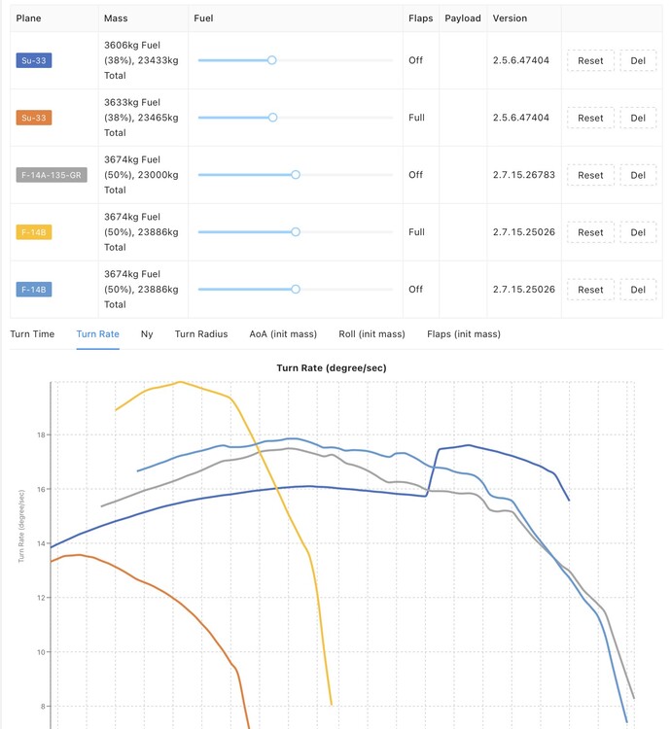Click the fuel slider handle in the orange Su-33 row
The width and height of the screenshot is (671, 729).
pos(272,118)
